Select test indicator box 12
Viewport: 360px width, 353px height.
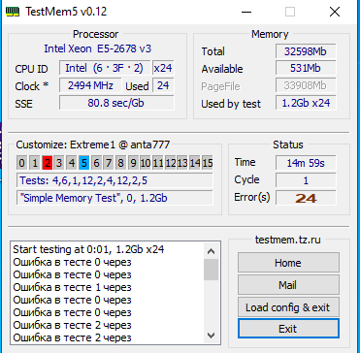coord(170,163)
